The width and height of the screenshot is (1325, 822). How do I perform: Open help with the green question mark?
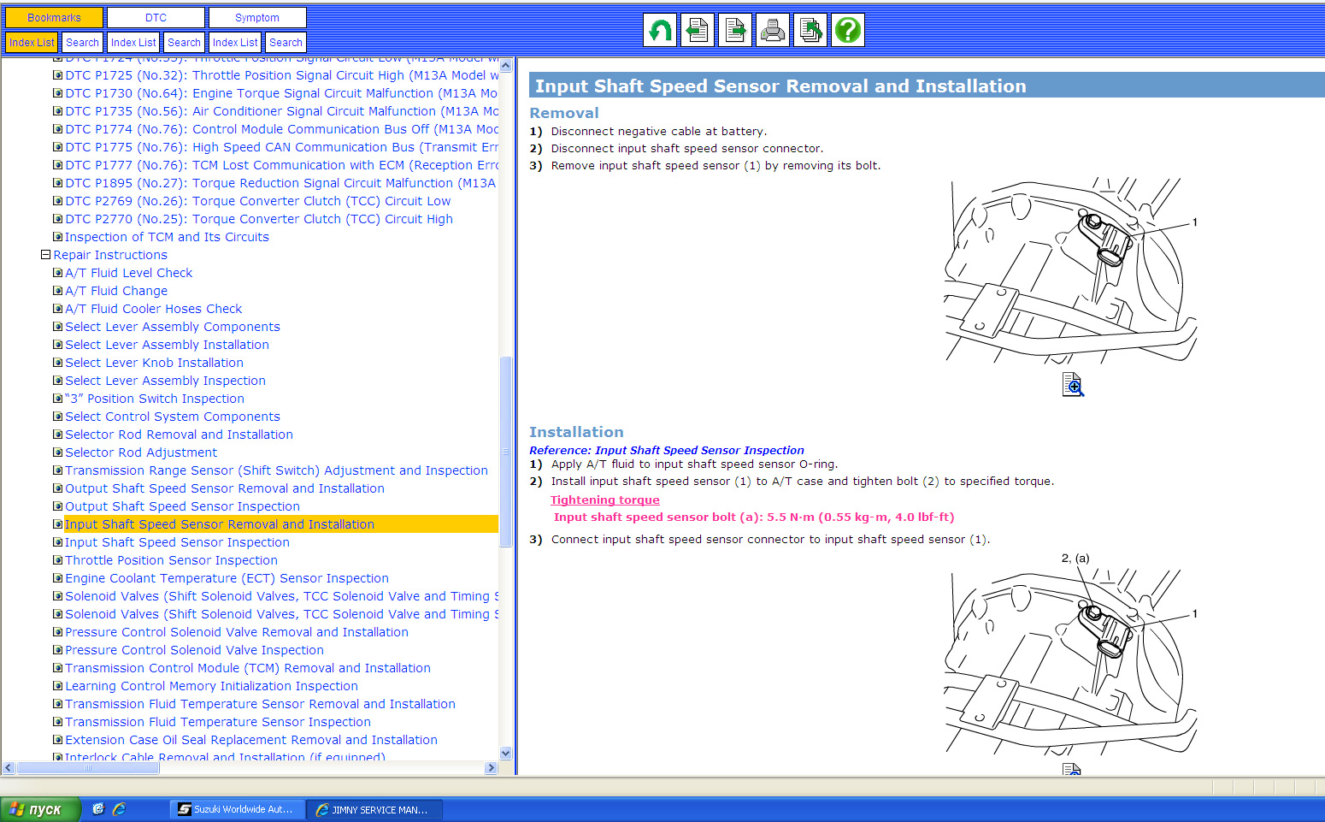pyautogui.click(x=847, y=31)
